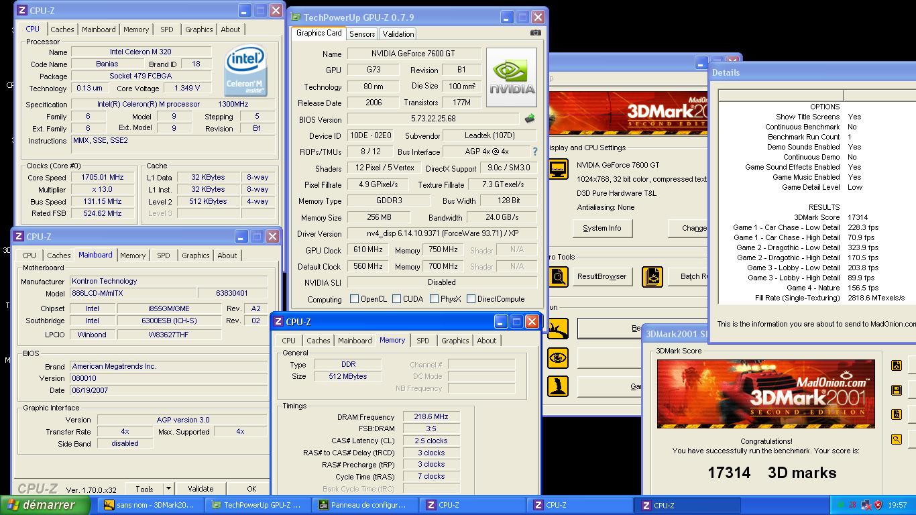Image resolution: width=916 pixels, height=515 pixels.
Task: Select the Memory tab in the CPU-Z Mainboard window
Action: coord(133,255)
